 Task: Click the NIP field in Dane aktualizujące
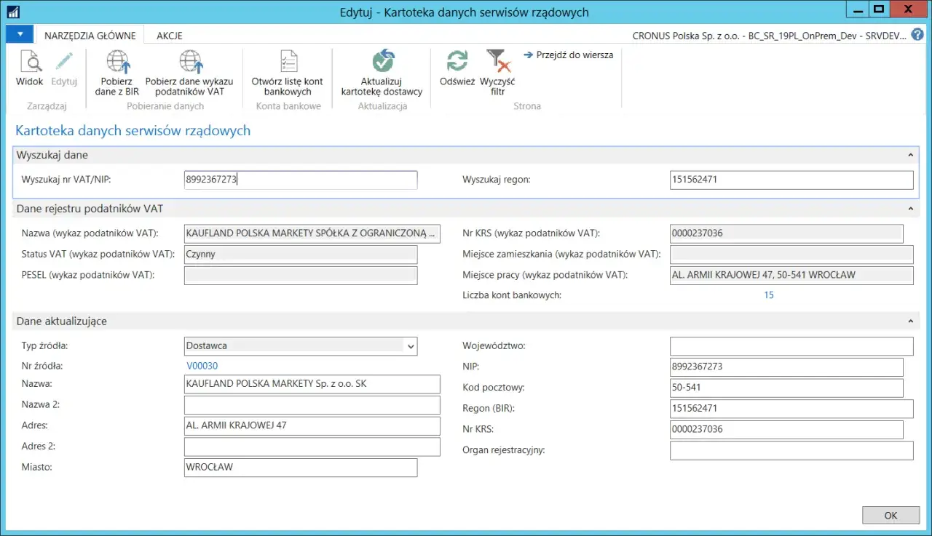(786, 367)
